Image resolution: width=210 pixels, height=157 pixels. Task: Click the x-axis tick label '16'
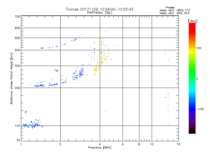(x=178, y=144)
